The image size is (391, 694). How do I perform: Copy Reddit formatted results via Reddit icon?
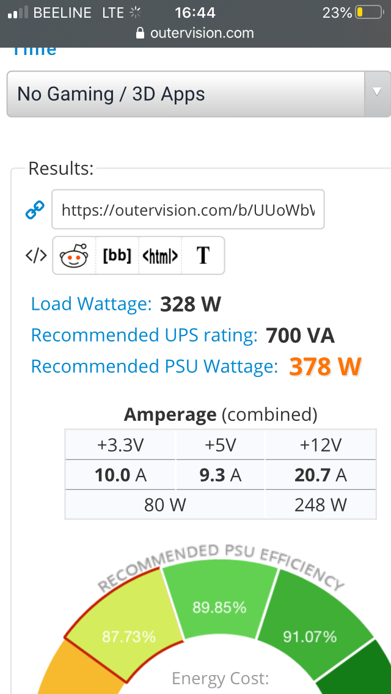point(74,255)
